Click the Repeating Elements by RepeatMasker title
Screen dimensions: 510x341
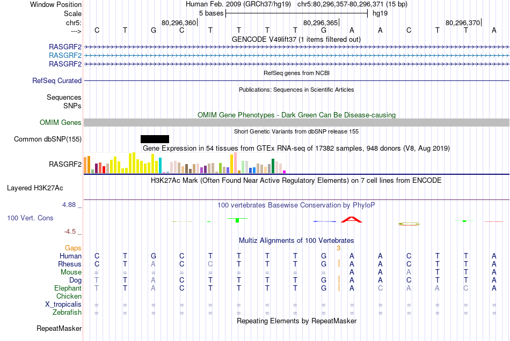[296, 321]
